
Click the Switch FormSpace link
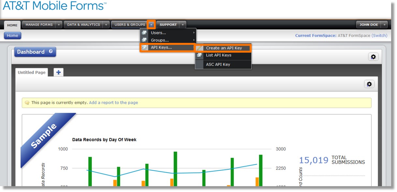point(379,36)
